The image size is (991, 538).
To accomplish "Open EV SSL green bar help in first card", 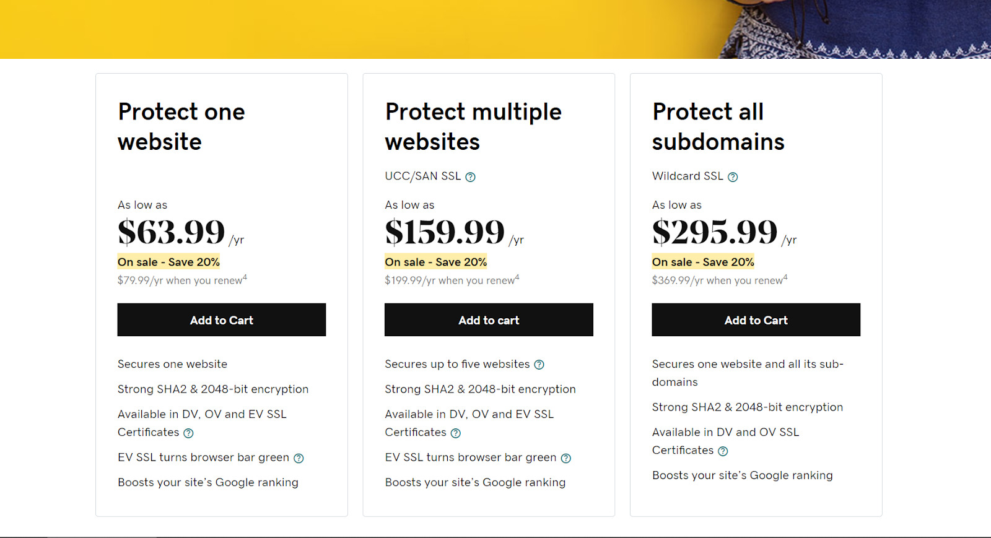I will (299, 458).
